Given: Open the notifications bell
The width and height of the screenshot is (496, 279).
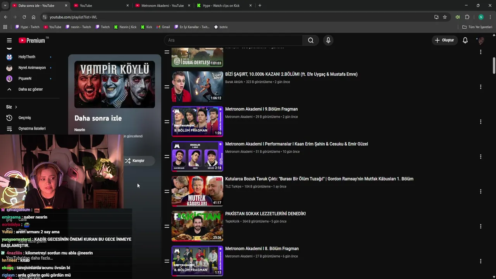Looking at the screenshot, I should (x=465, y=40).
